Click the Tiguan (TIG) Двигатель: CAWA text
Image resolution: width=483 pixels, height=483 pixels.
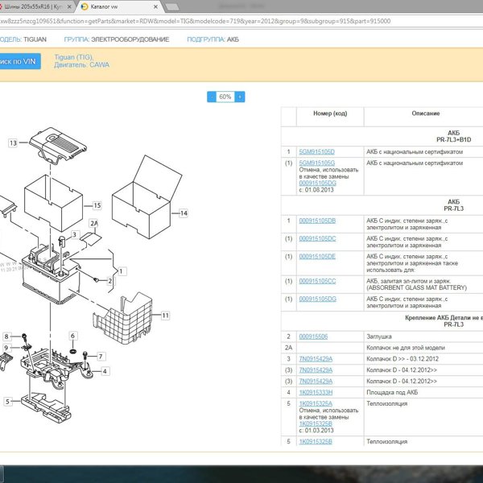pos(81,61)
